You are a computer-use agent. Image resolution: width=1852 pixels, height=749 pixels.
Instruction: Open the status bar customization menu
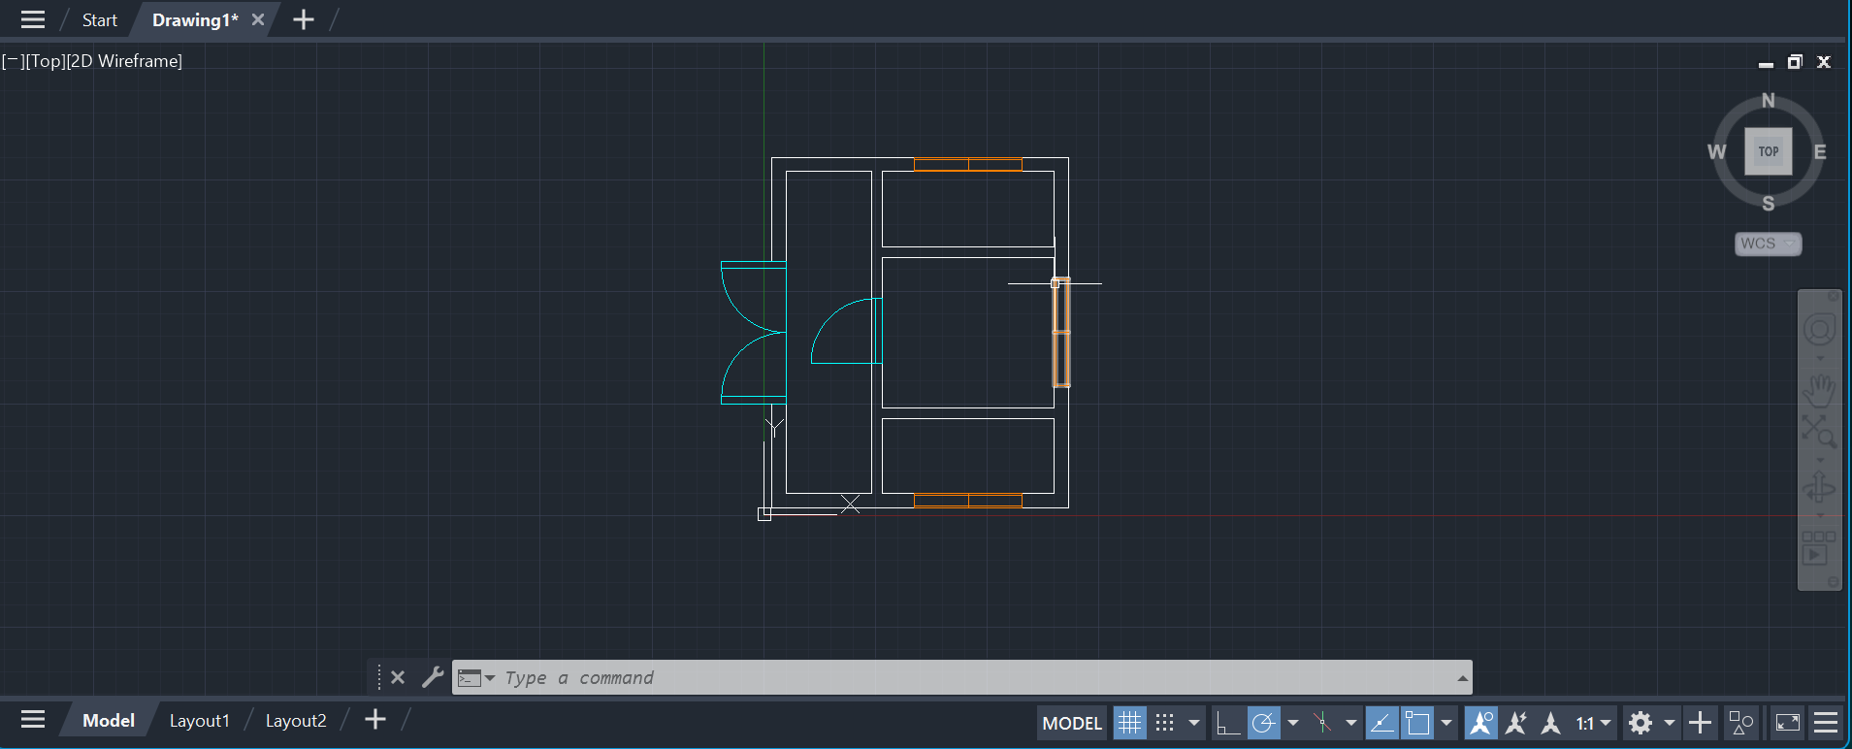[x=1826, y=723]
